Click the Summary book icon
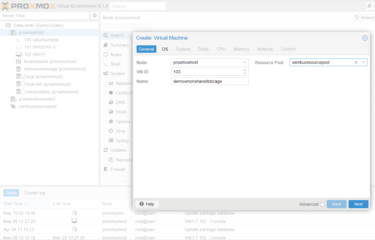The height and width of the screenshot is (240, 375). point(106,45)
